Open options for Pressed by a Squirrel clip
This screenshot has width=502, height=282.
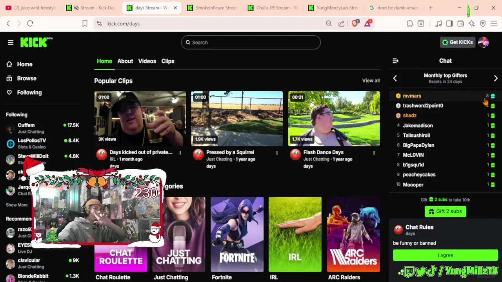pyautogui.click(x=277, y=153)
